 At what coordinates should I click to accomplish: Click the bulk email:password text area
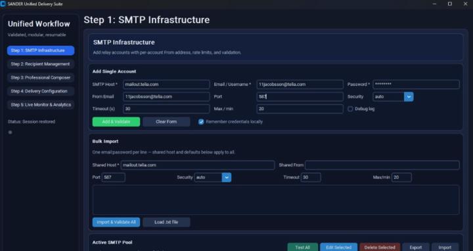[x=276, y=200]
